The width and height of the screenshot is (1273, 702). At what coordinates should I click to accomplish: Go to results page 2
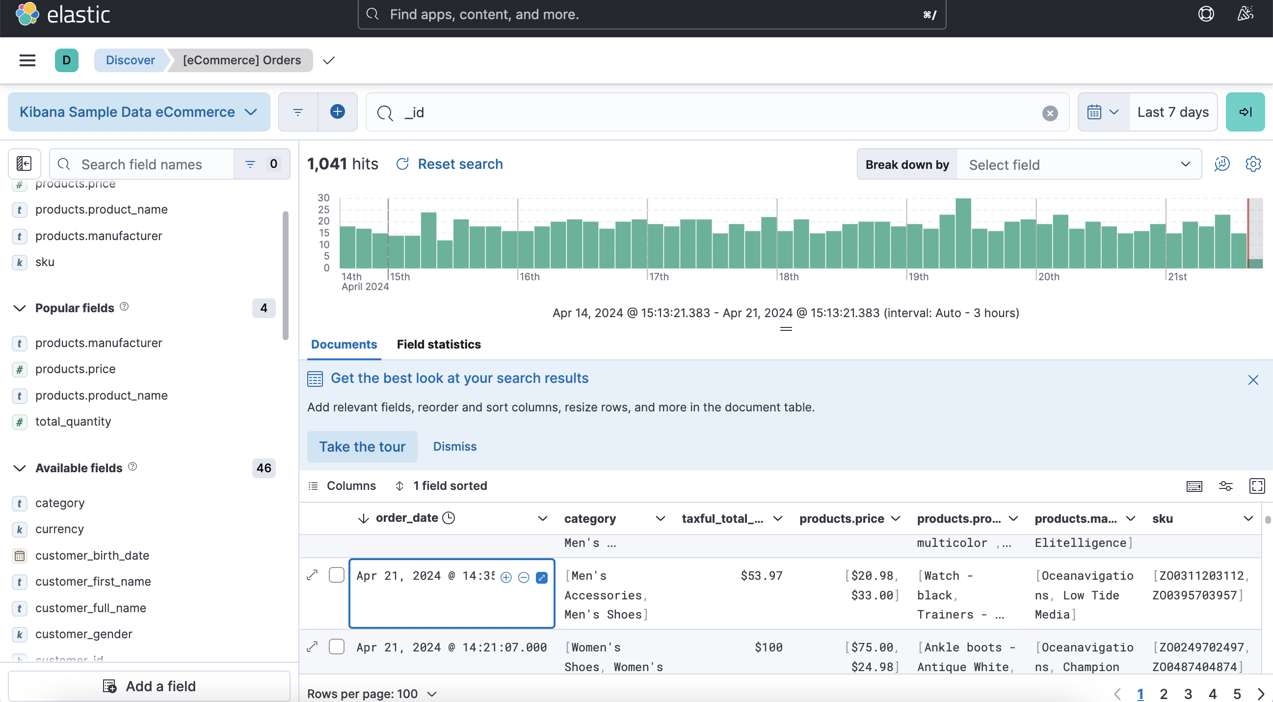click(x=1163, y=694)
